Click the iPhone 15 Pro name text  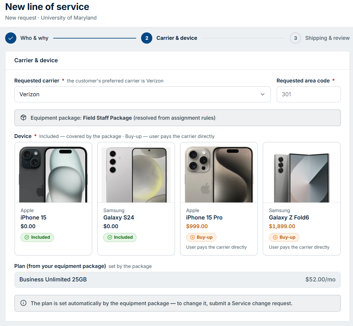[204, 218]
